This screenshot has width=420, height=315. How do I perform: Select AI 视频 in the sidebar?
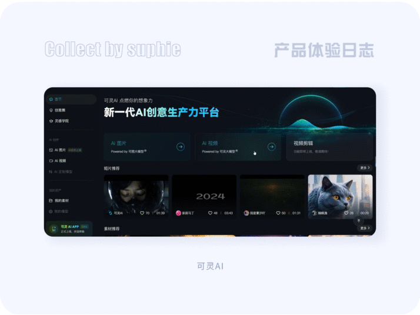[x=58, y=161]
